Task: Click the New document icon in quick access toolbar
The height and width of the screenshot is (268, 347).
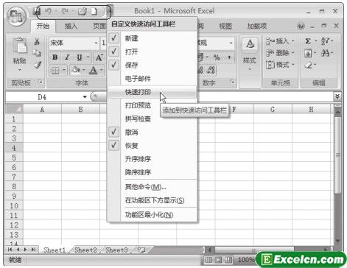Action: point(94,11)
